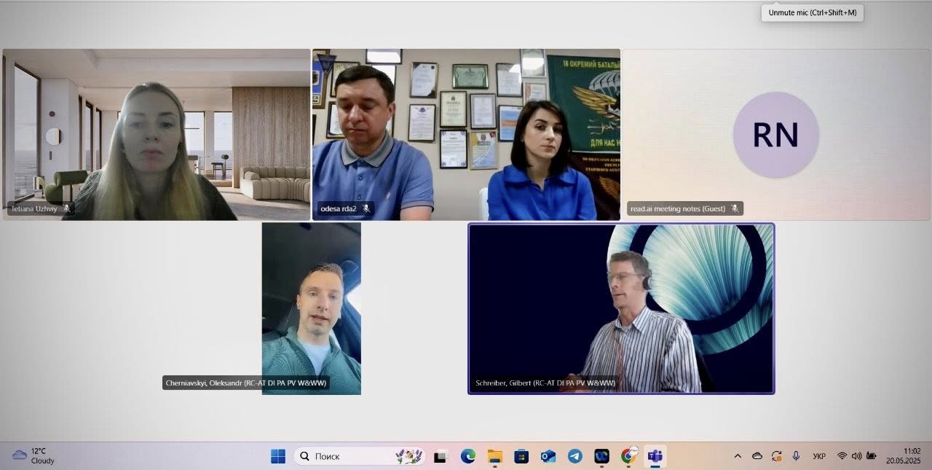Open the clock and date flyout
The height and width of the screenshot is (470, 932).
(903, 456)
